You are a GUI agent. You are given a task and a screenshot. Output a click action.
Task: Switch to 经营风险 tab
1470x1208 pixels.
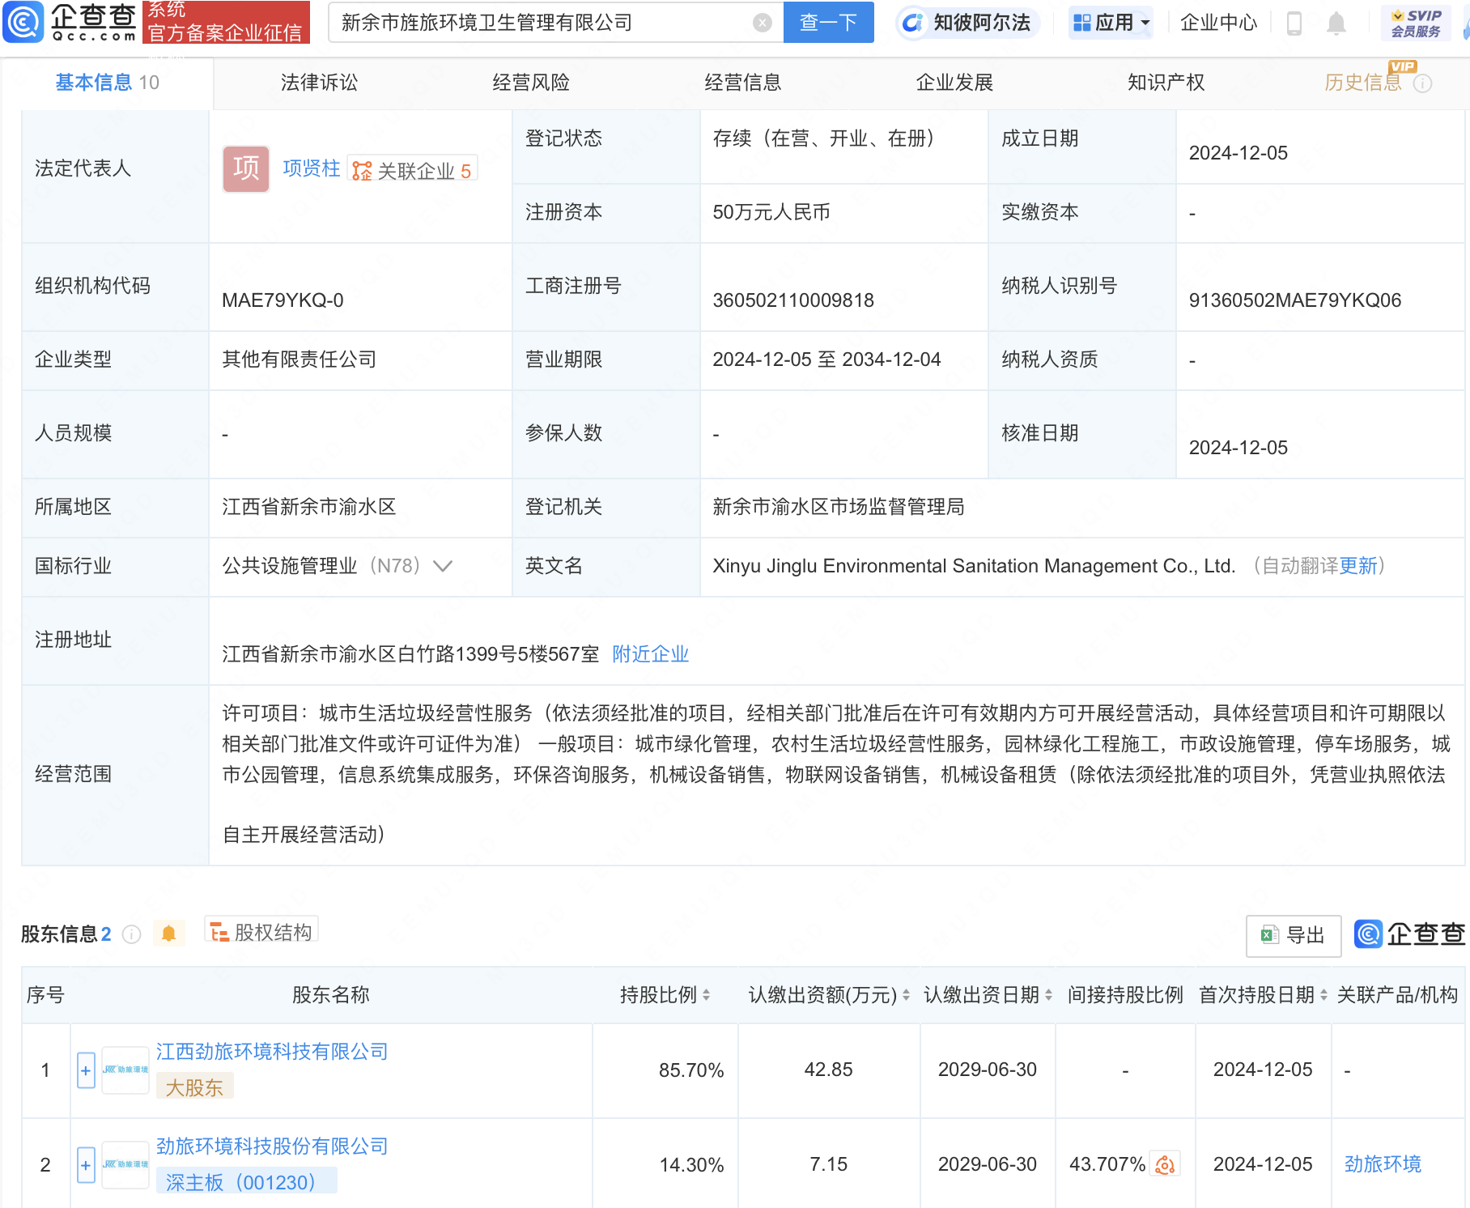(531, 83)
